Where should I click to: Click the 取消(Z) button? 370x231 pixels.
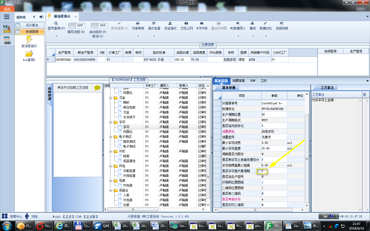[98, 36]
